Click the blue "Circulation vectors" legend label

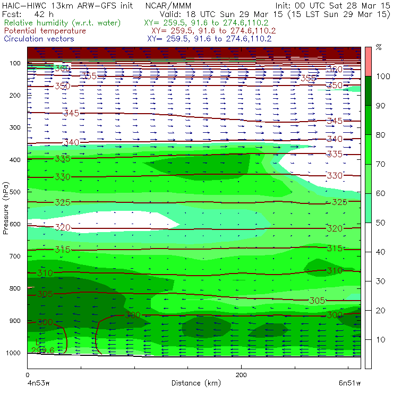click(39, 39)
